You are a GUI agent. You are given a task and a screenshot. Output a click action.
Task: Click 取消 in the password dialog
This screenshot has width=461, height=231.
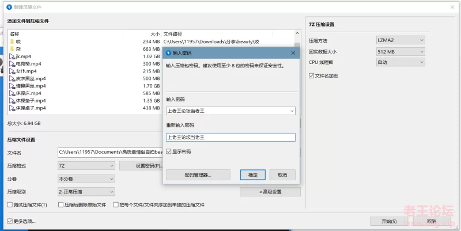click(x=282, y=175)
